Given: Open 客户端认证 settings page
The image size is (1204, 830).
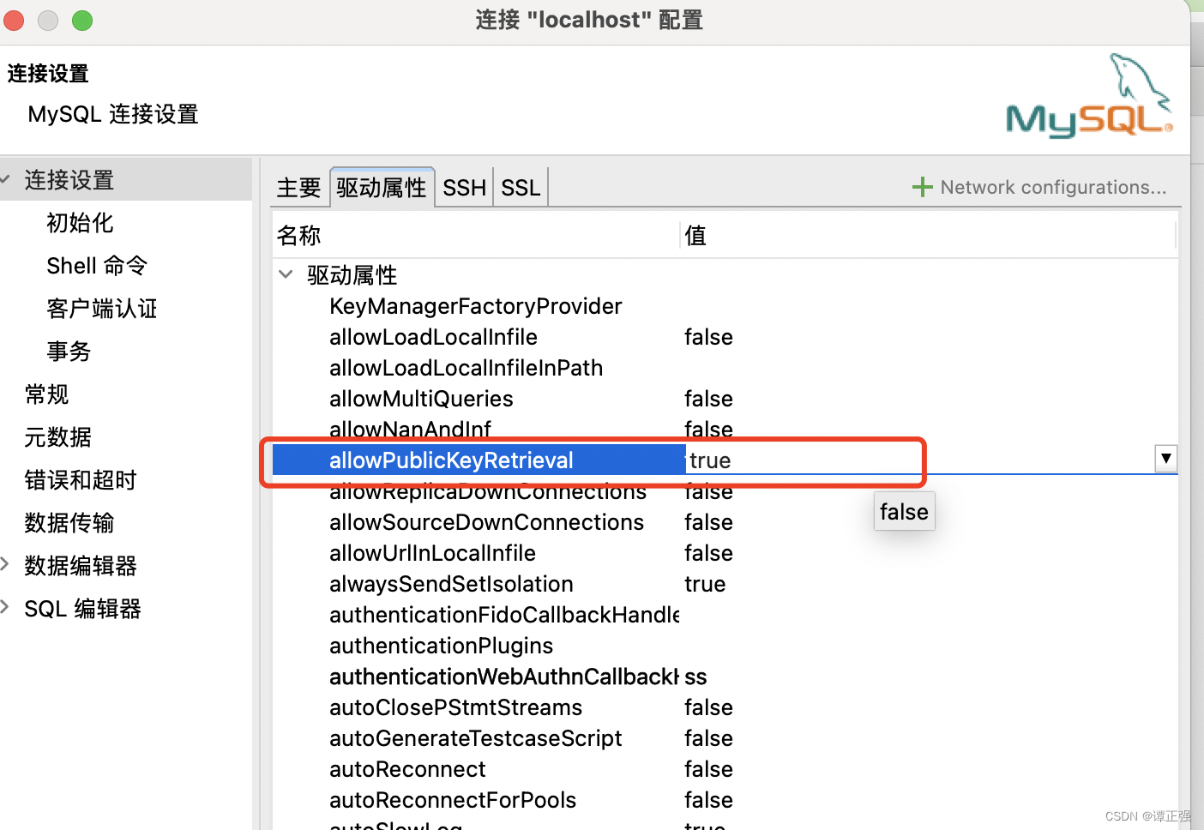Looking at the screenshot, I should click(x=102, y=309).
